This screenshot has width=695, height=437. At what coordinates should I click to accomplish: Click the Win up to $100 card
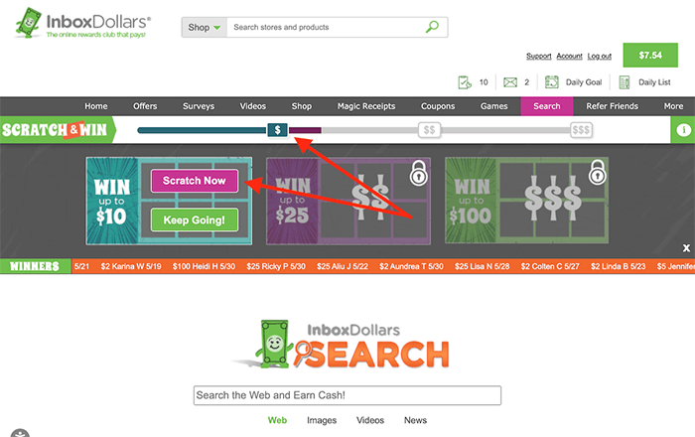click(x=526, y=201)
